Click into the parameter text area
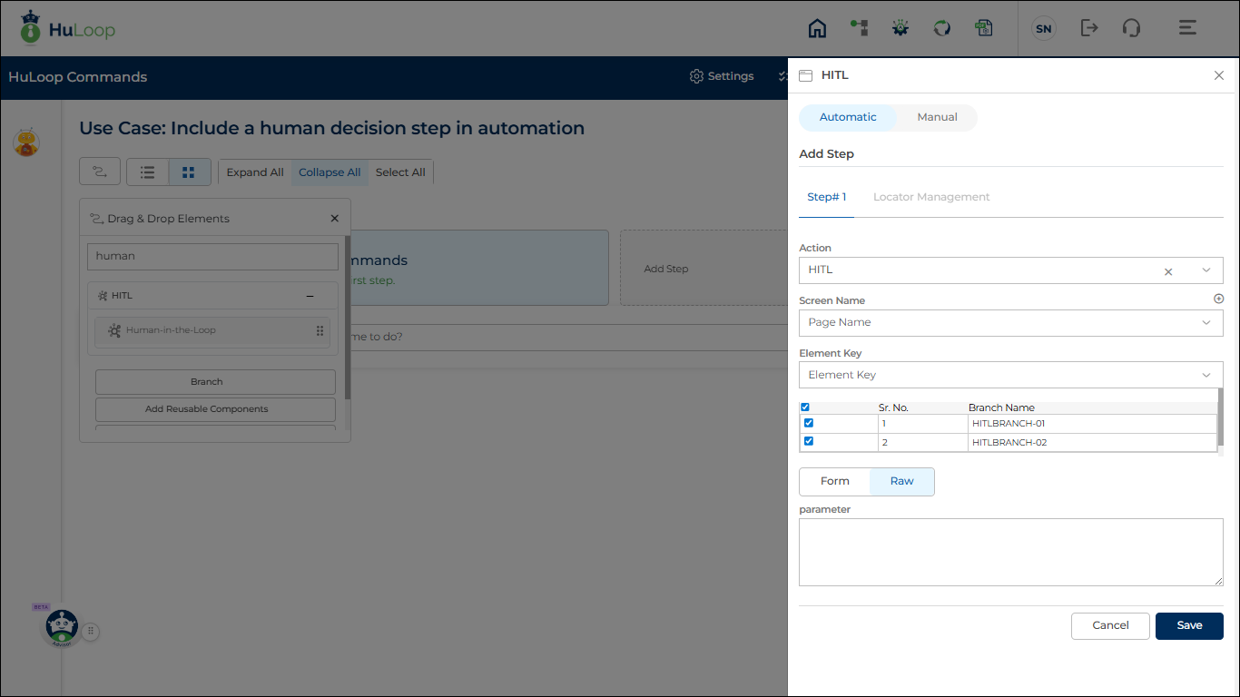 click(1010, 552)
